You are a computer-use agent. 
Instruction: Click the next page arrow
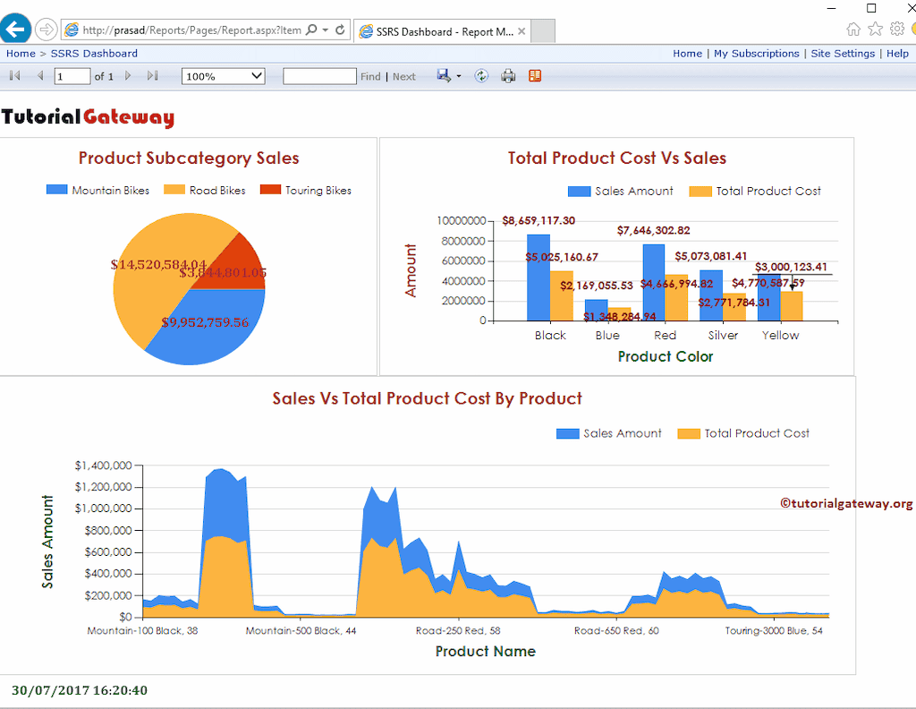[x=126, y=76]
